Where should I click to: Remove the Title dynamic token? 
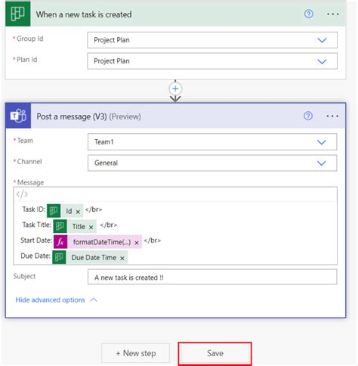click(x=91, y=228)
